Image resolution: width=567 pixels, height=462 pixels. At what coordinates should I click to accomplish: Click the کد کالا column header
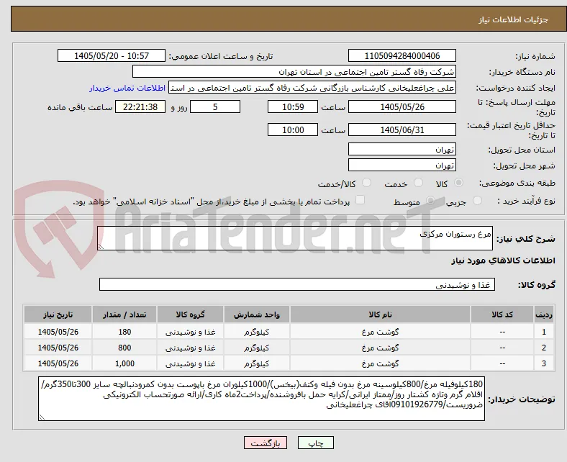502,314
